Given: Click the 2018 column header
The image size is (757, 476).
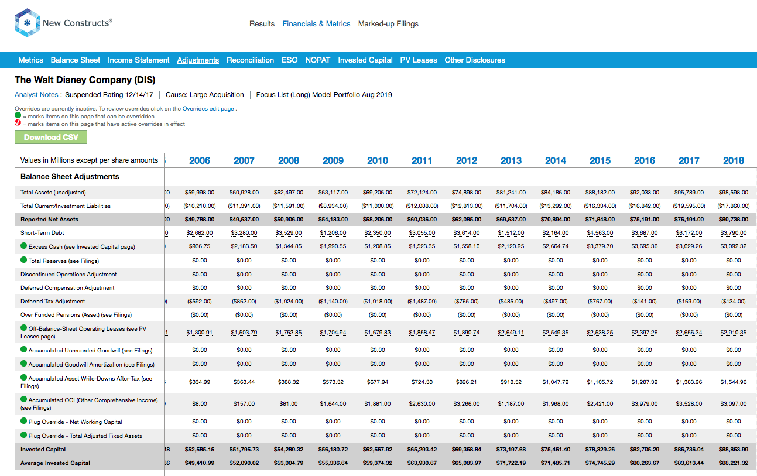Looking at the screenshot, I should pyautogui.click(x=734, y=160).
